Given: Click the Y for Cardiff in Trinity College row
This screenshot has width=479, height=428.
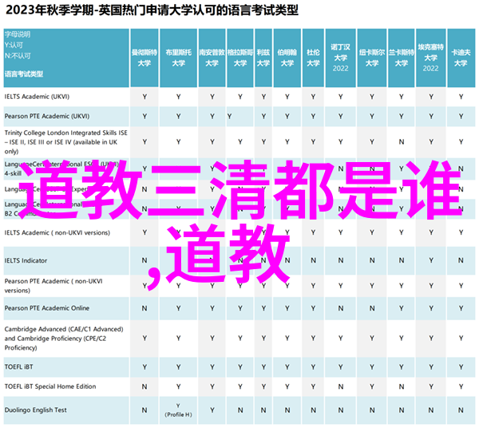Looking at the screenshot, I should click(461, 142).
